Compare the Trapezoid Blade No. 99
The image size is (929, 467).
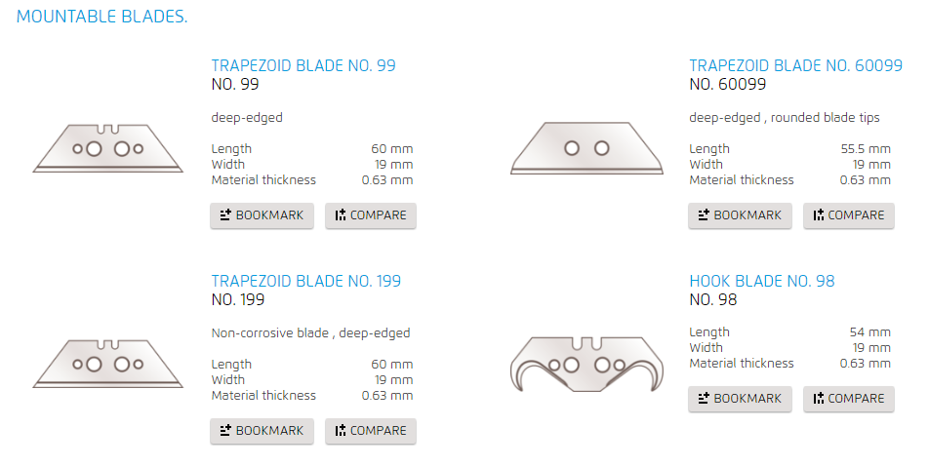[x=371, y=215]
